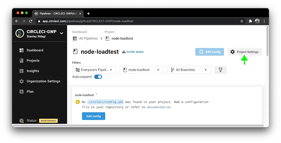Bookmark this page with the star icon

tap(242, 21)
